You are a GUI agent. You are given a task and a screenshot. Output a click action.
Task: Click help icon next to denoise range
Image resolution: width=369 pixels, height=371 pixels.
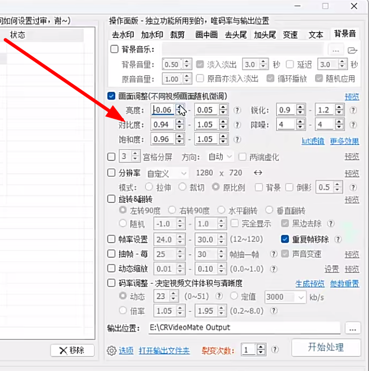353,125
